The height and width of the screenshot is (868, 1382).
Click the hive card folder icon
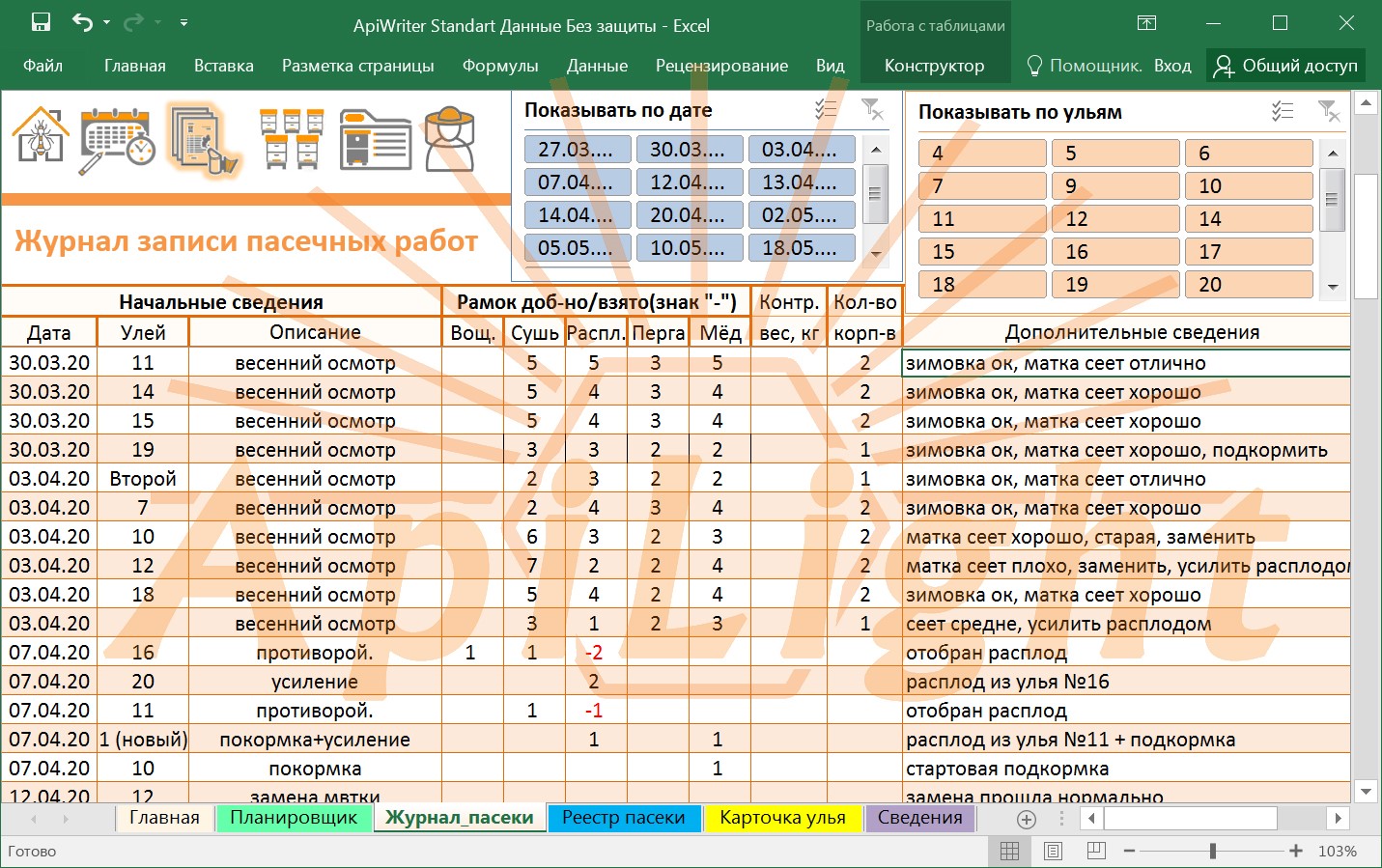tap(375, 140)
